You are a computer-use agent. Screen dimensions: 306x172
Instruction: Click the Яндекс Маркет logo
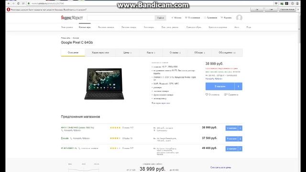point(72,18)
